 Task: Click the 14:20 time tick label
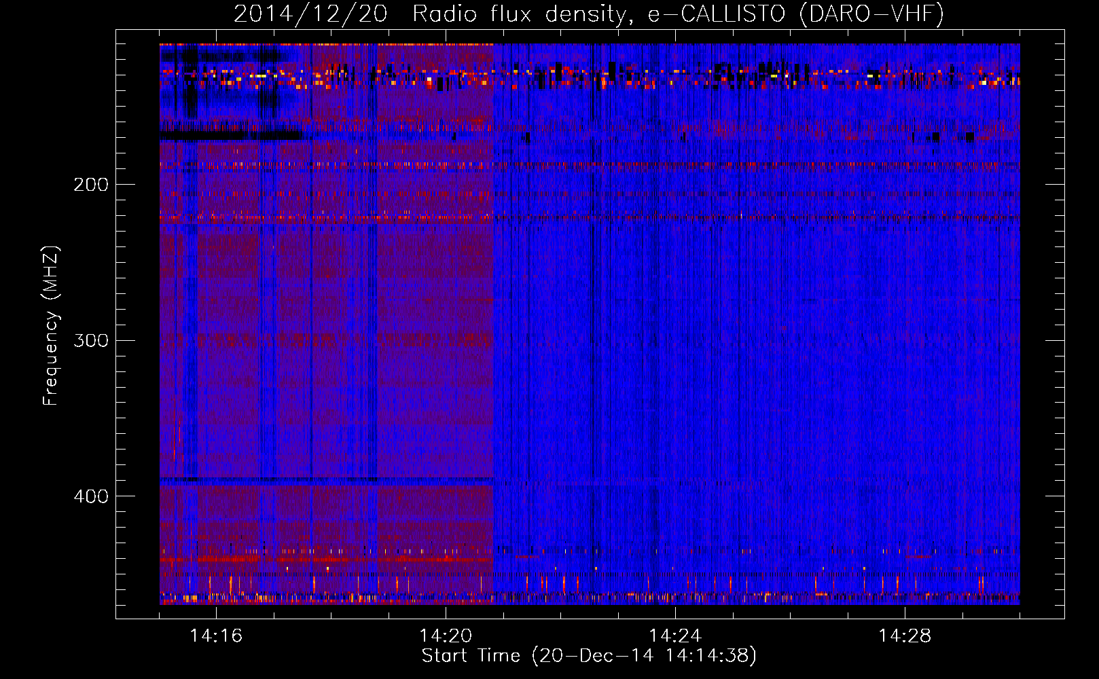coord(446,636)
